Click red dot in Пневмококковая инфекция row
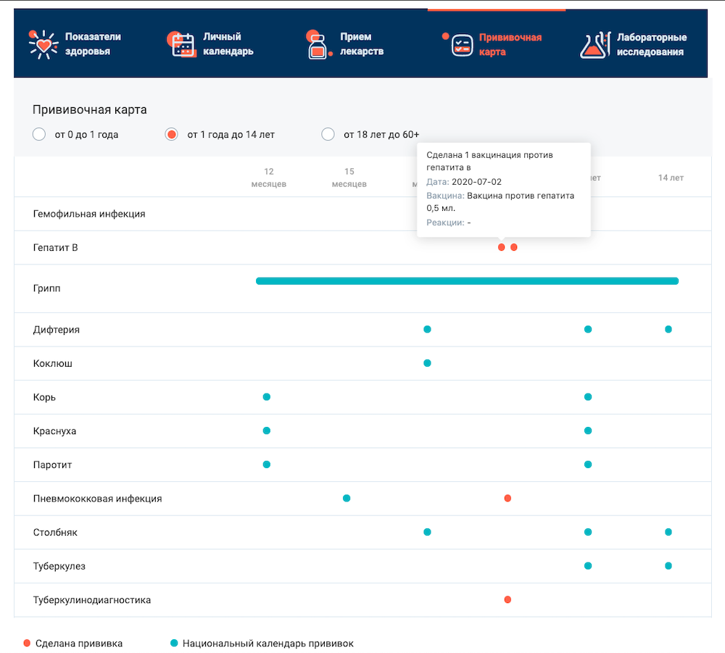725x653 pixels. 507,498
